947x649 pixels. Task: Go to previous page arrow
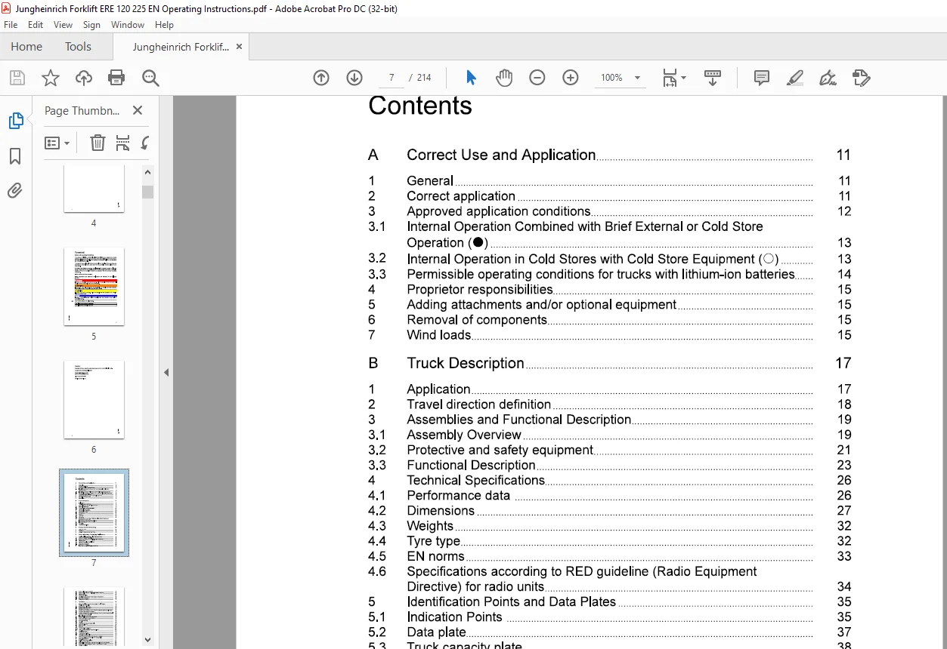point(321,78)
